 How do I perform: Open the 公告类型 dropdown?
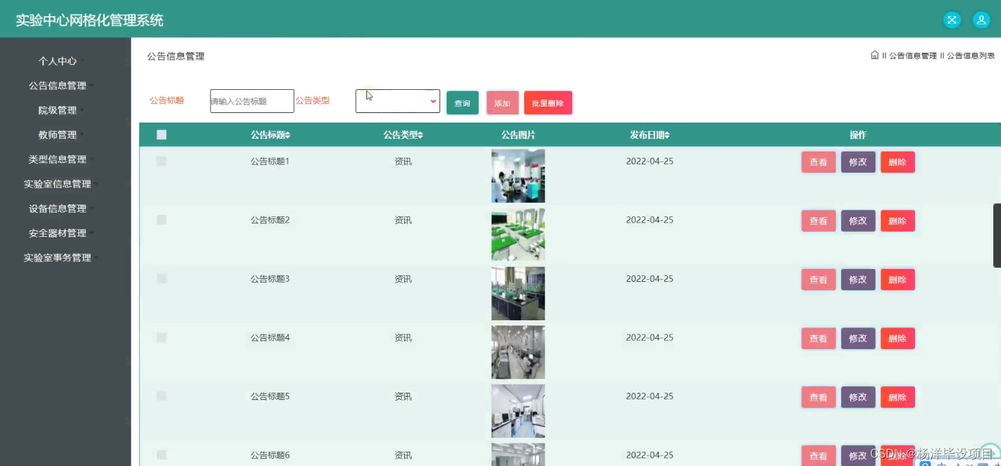[x=398, y=101]
